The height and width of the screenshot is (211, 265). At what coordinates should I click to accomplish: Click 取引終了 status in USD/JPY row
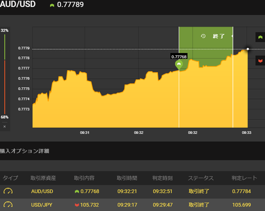199,205
